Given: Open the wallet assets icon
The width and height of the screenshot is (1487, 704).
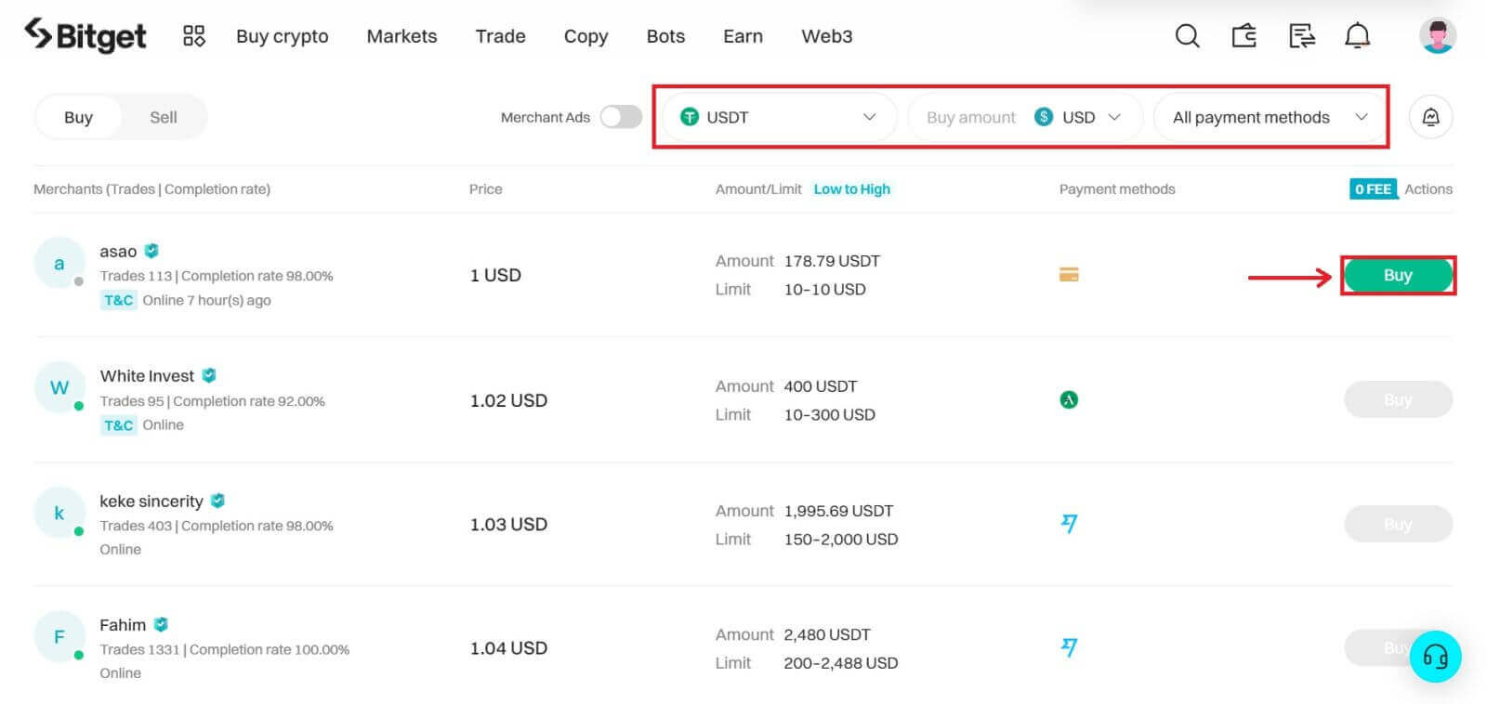Looking at the screenshot, I should (1244, 36).
